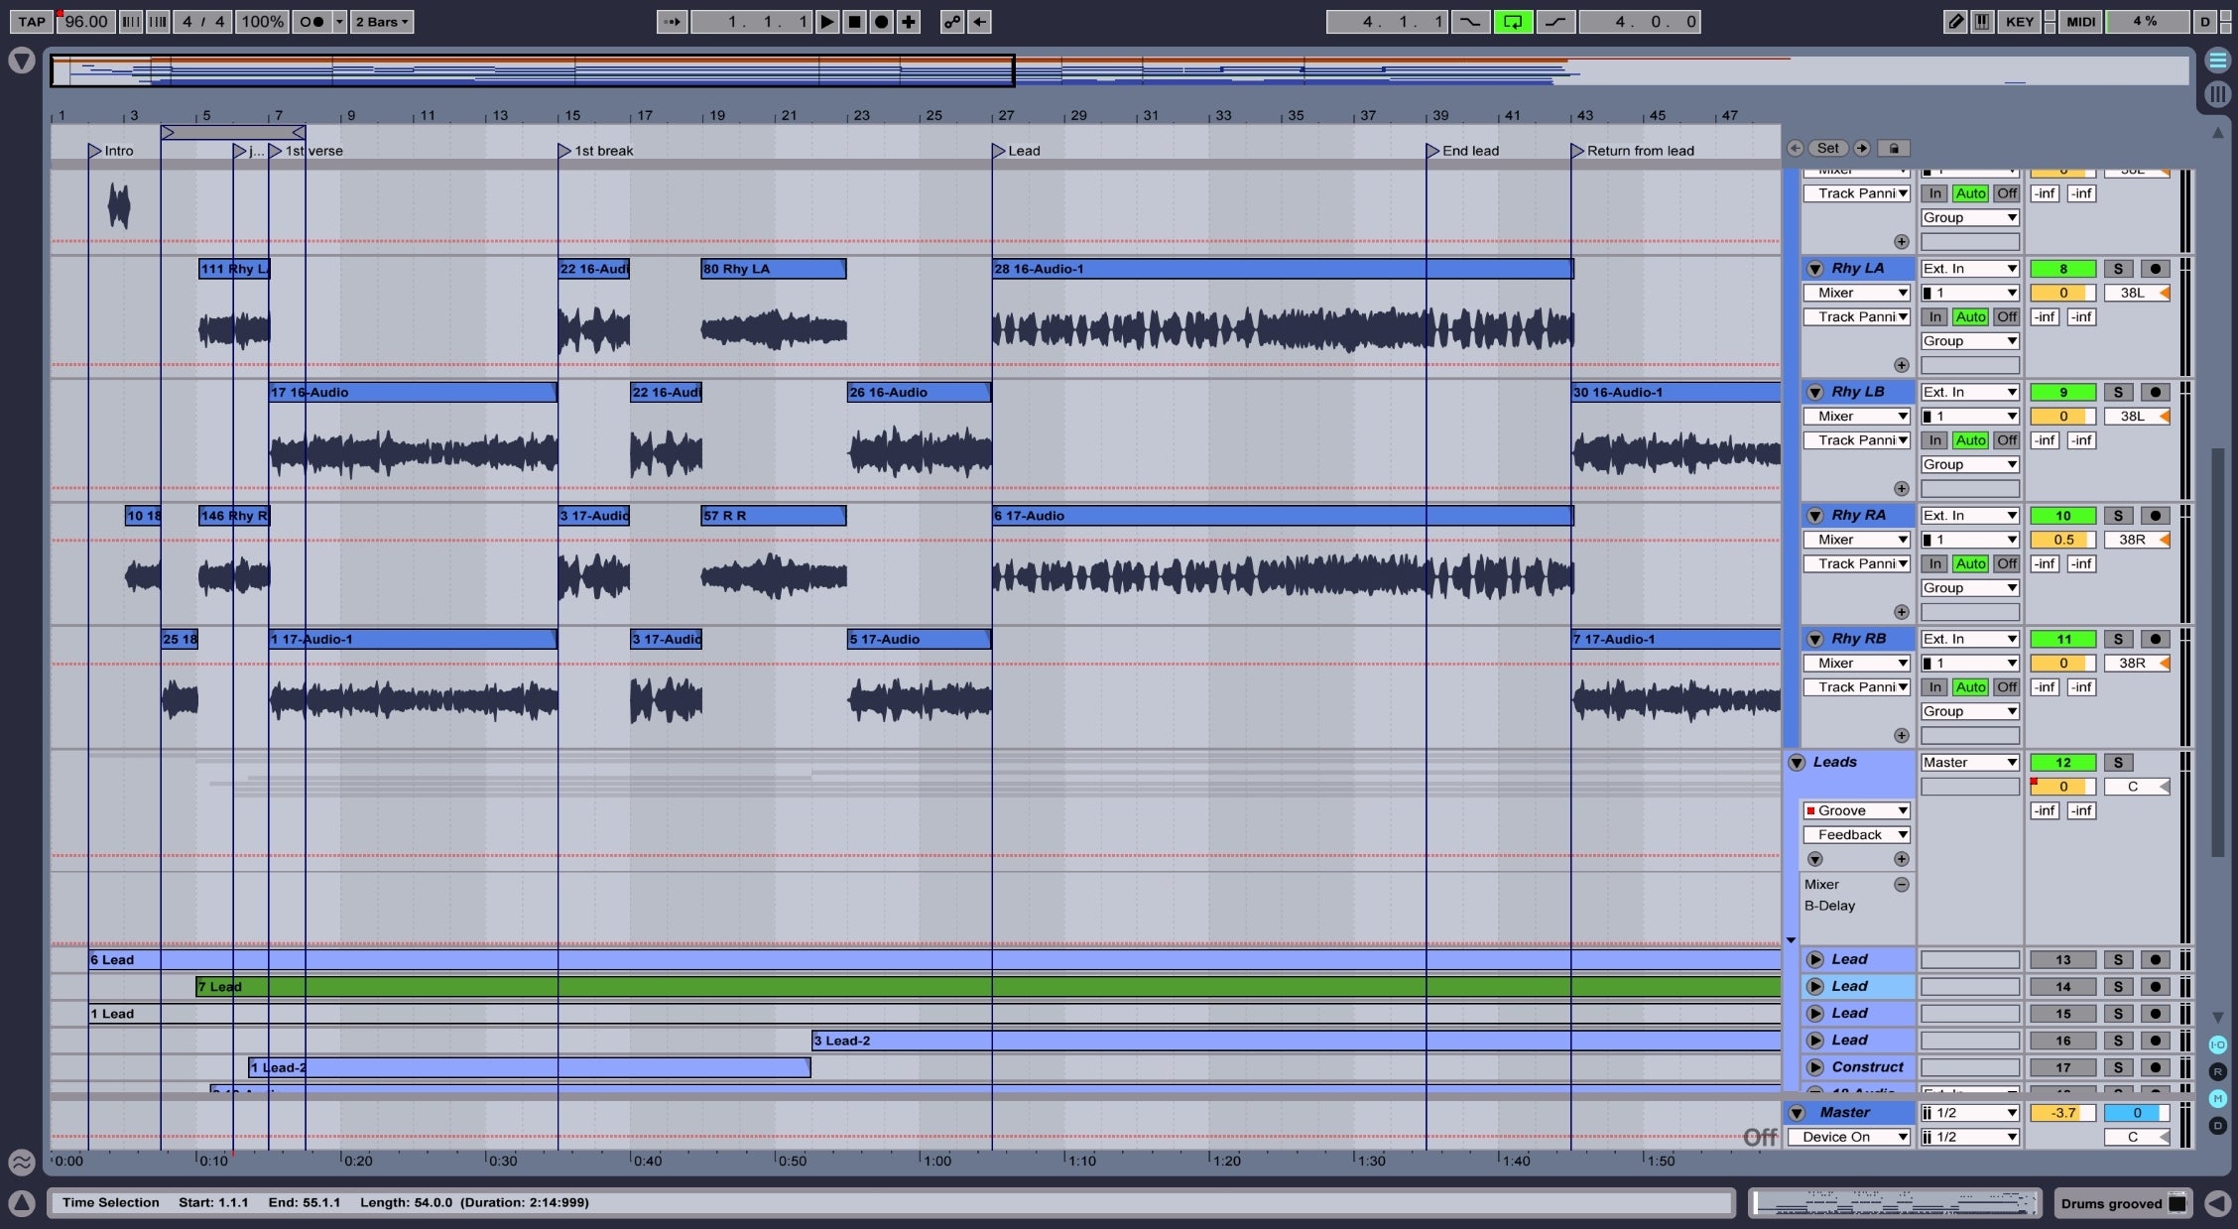Click the 96.00 tempo field

(x=85, y=22)
